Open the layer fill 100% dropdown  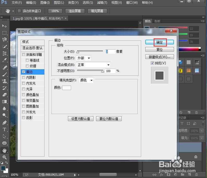[202, 138]
